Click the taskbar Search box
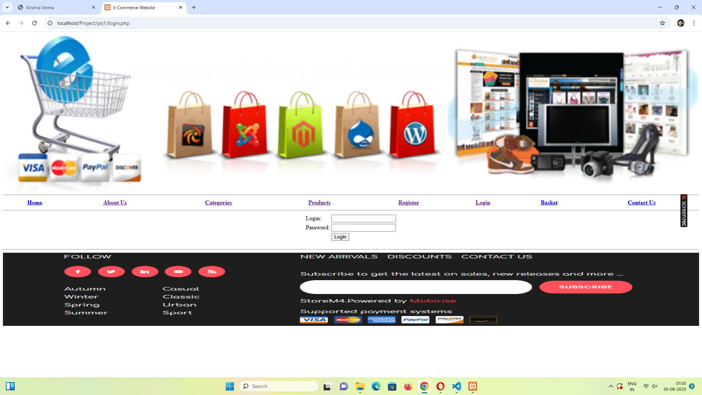This screenshot has height=395, width=702. [x=279, y=386]
